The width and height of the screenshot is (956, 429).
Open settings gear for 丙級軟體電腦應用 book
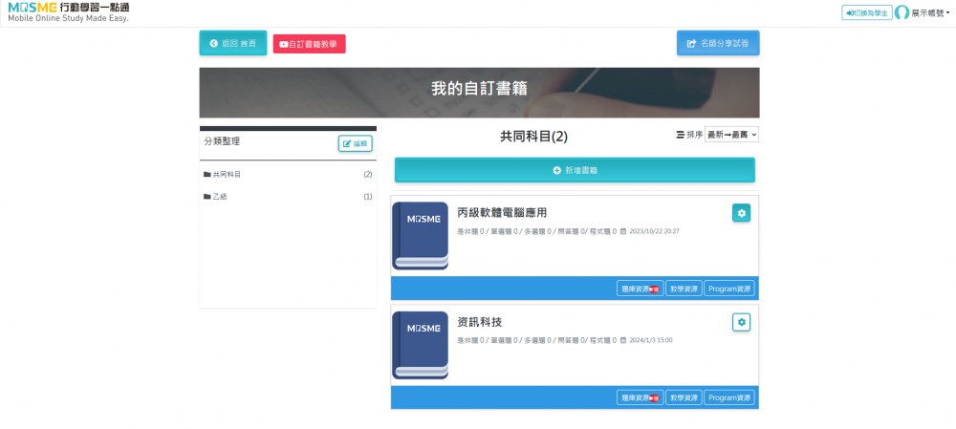pyautogui.click(x=741, y=213)
